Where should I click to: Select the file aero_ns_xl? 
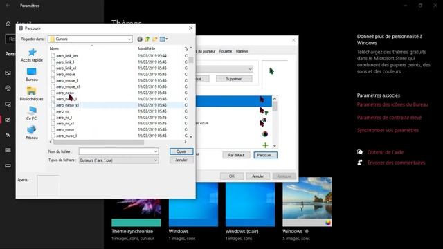click(65, 123)
